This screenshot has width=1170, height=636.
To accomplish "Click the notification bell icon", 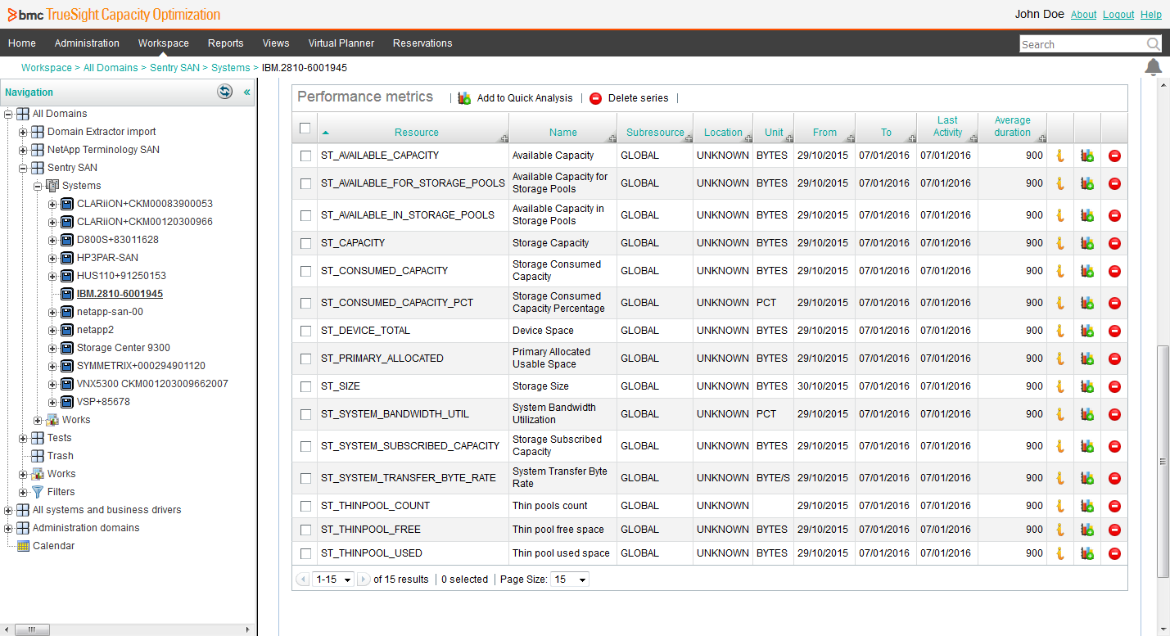I will pos(1153,67).
